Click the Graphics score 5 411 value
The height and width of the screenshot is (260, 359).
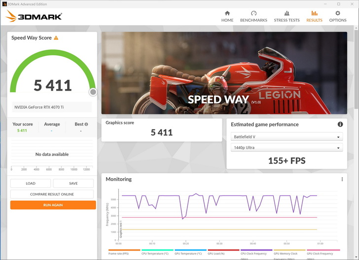[162, 132]
